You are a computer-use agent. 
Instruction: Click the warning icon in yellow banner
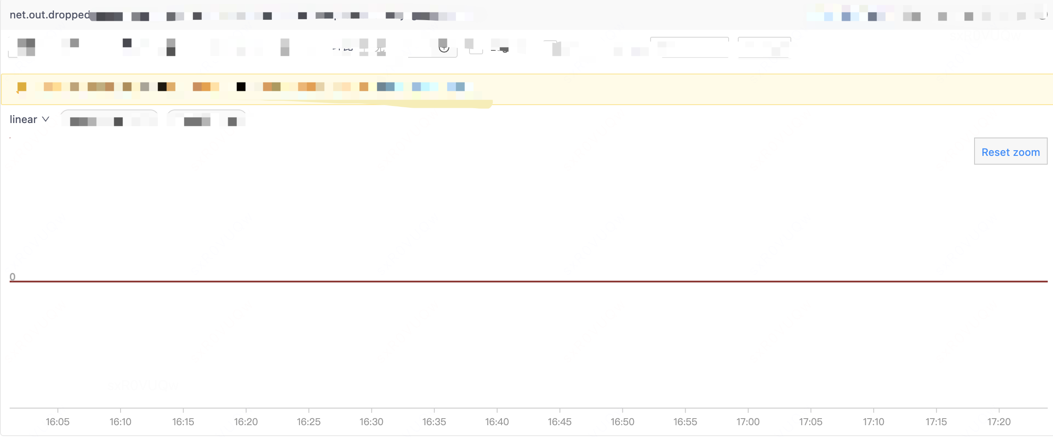coord(21,88)
